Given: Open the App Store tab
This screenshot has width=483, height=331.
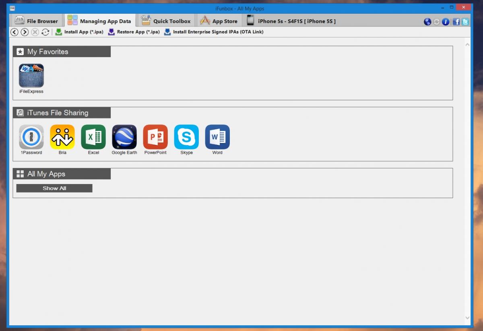Looking at the screenshot, I should (x=219, y=21).
